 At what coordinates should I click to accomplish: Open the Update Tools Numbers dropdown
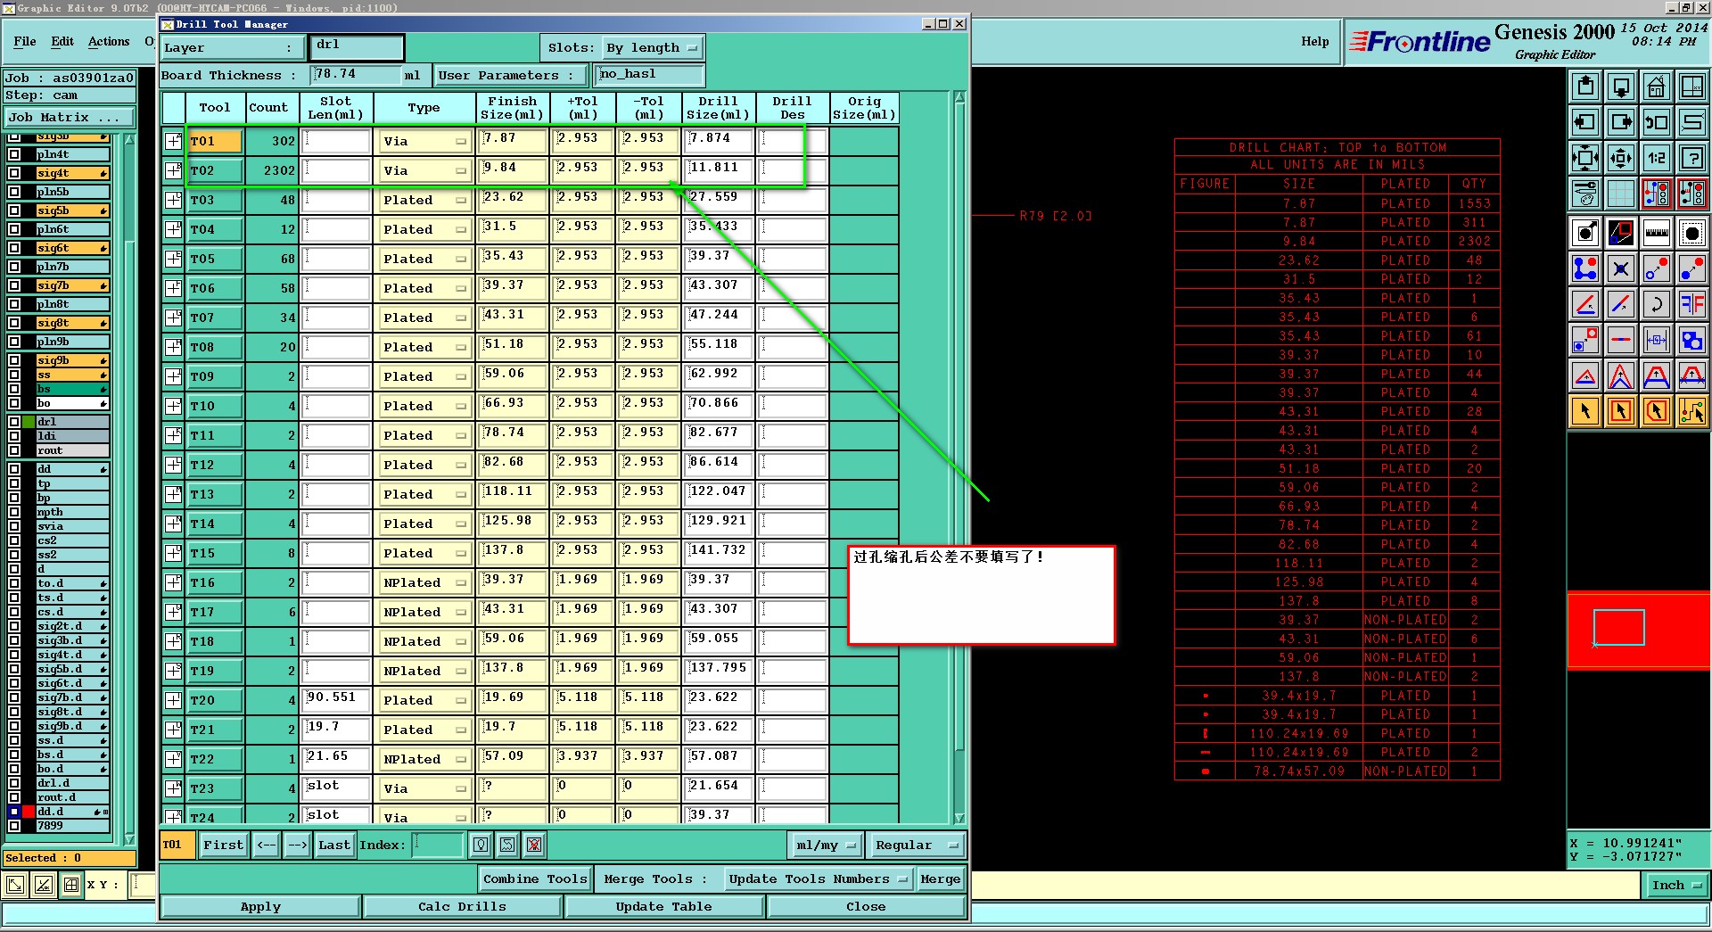click(x=817, y=878)
